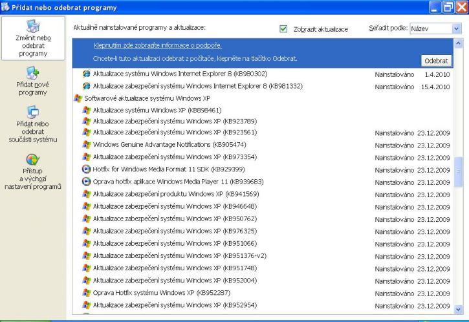
Task: Click the icon of security update KB951066
Action: tap(87, 243)
